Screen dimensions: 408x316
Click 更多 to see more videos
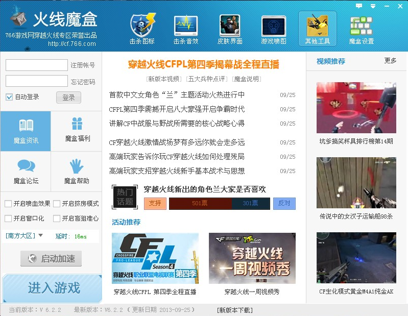390,61
